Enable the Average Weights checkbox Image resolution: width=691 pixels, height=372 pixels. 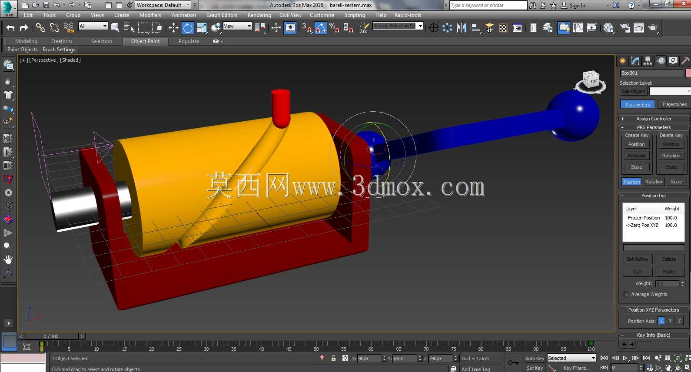coord(626,294)
